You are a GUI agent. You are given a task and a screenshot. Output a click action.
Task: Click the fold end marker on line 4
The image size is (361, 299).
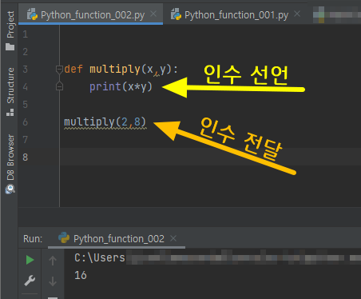click(59, 86)
